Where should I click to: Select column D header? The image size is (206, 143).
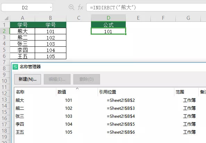click(108, 18)
